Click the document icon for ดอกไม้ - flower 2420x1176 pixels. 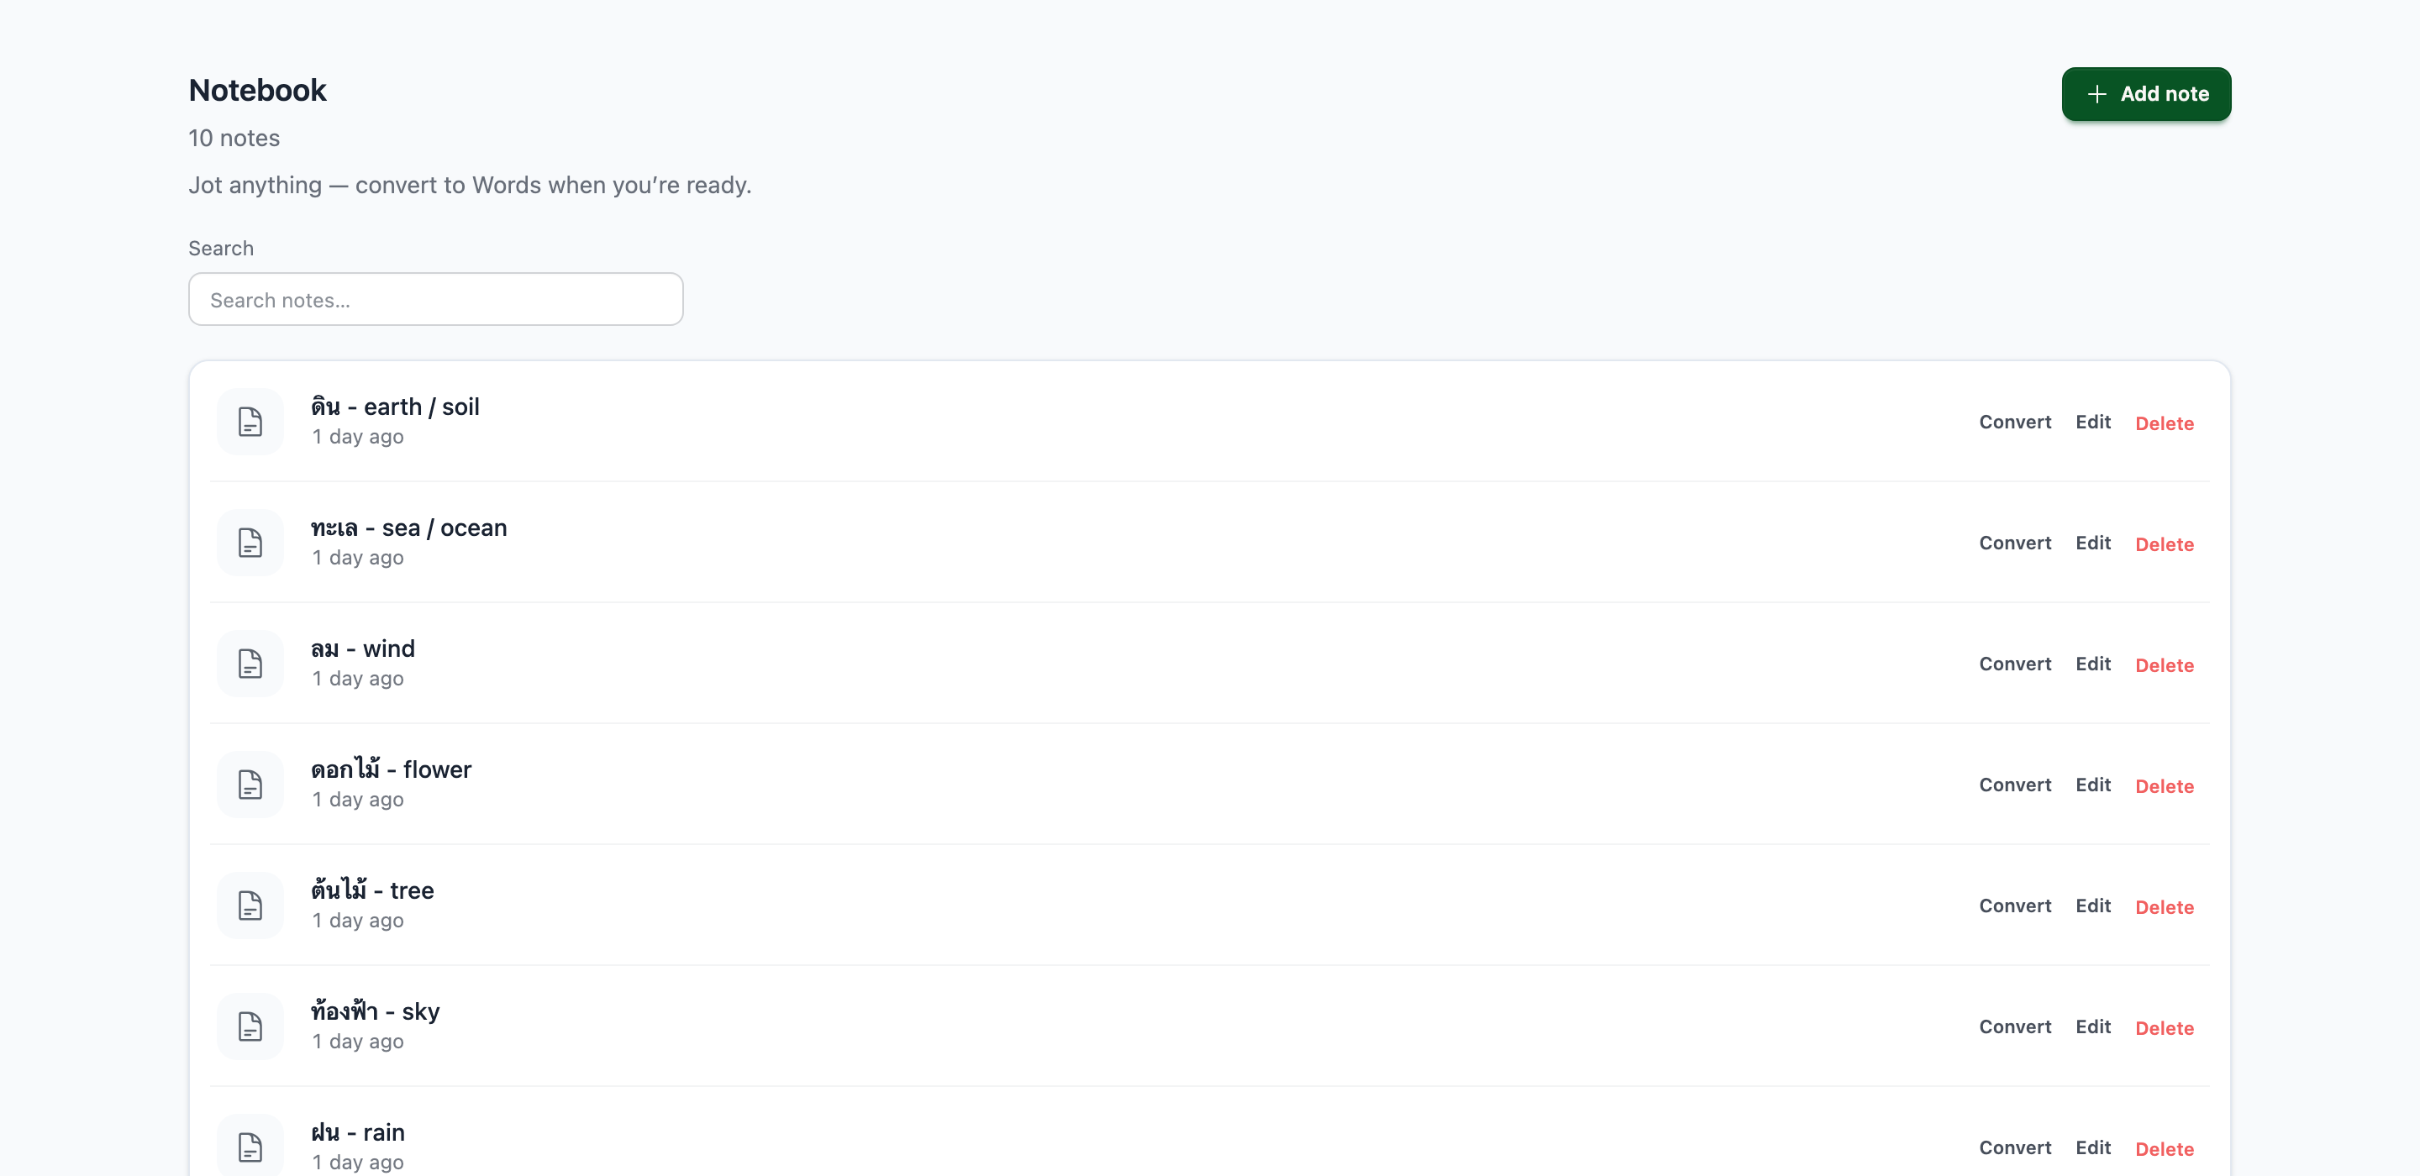250,785
